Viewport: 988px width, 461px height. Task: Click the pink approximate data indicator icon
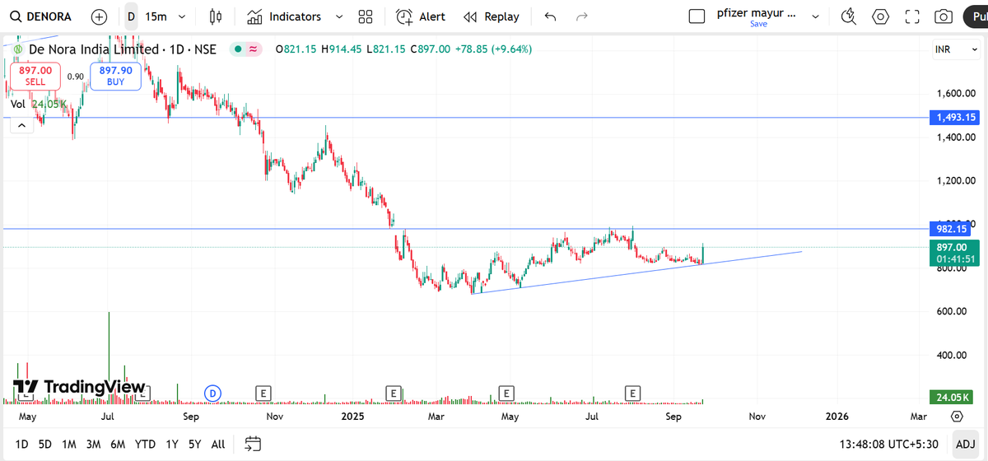point(253,49)
